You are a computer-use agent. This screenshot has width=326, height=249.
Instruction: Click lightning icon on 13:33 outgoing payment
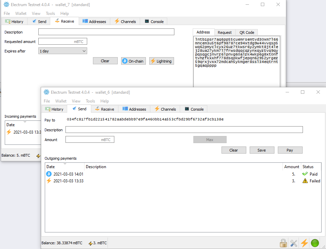[x=49, y=181]
